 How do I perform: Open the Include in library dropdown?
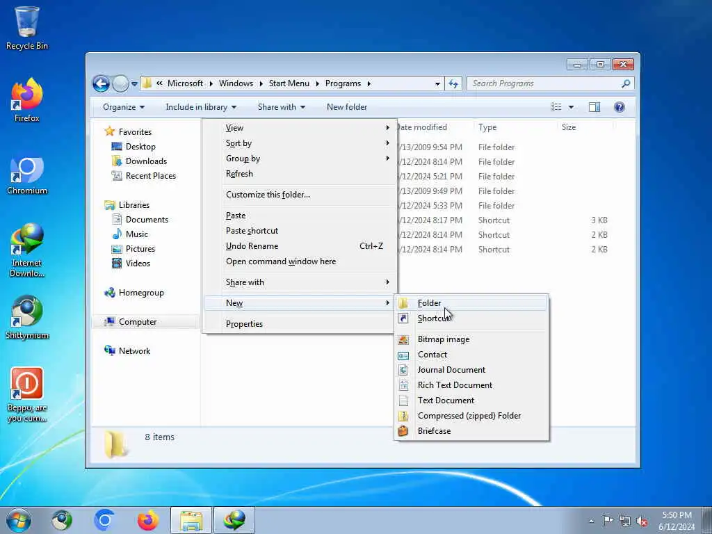point(201,107)
